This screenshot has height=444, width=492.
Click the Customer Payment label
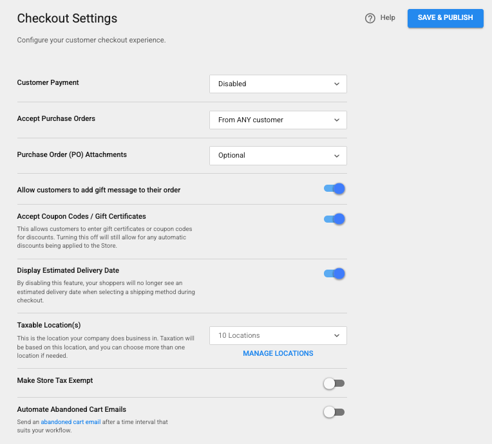pos(48,82)
